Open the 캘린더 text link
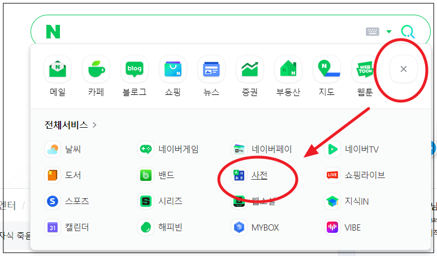437x256 pixels. coord(77,227)
